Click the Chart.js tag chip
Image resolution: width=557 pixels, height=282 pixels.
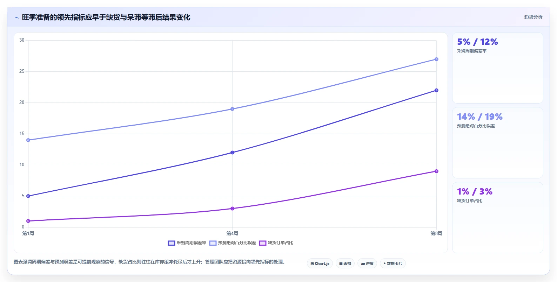point(320,263)
